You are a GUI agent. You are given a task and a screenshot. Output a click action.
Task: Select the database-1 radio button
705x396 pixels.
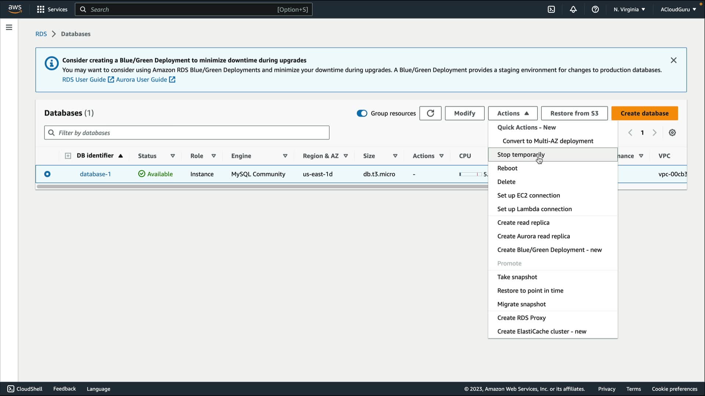pyautogui.click(x=47, y=174)
